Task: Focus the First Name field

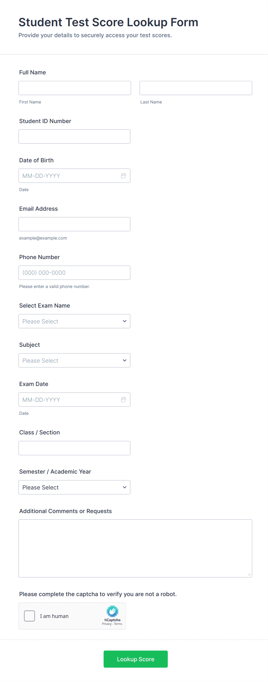Action: click(75, 88)
